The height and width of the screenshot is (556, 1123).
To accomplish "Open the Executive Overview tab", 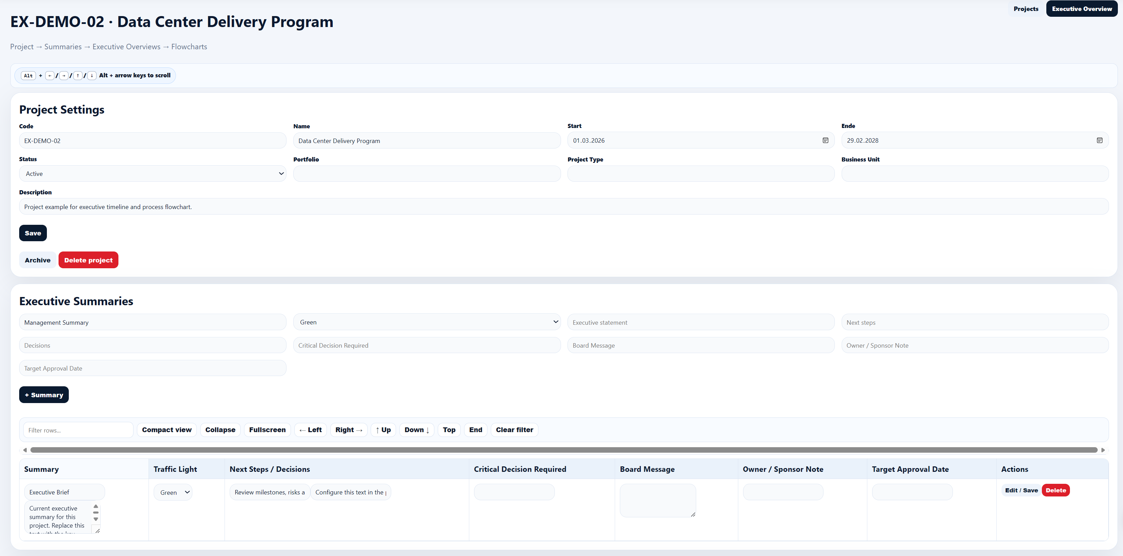I will 1082,9.
